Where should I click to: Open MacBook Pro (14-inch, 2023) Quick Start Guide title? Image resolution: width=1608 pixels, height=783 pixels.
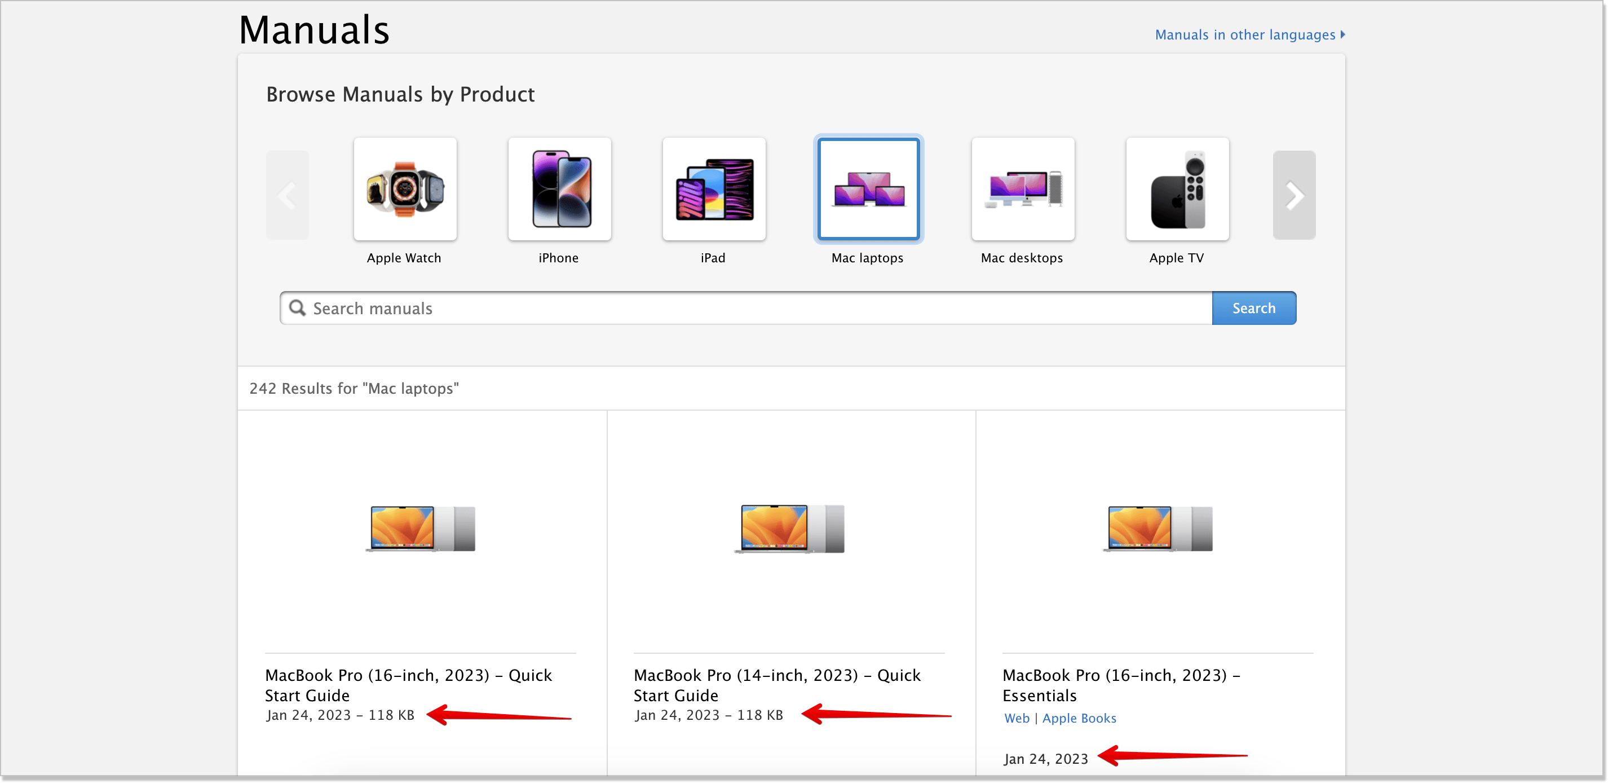[x=777, y=685]
